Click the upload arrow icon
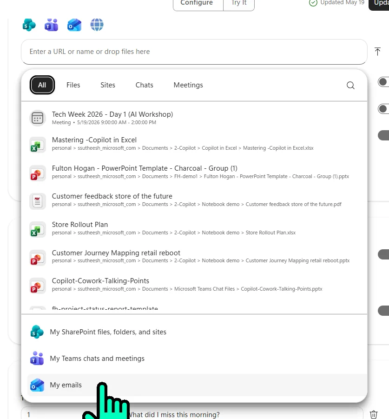389x419 pixels. pyautogui.click(x=377, y=52)
